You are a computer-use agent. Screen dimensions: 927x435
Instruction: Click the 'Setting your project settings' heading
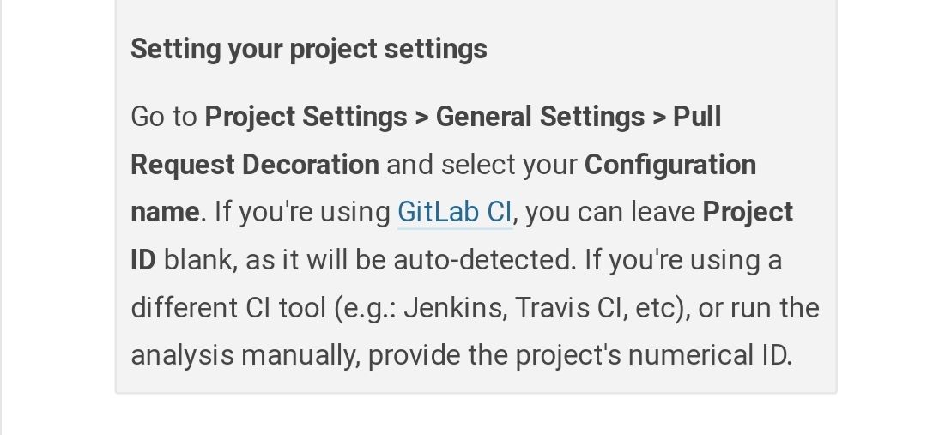click(309, 49)
